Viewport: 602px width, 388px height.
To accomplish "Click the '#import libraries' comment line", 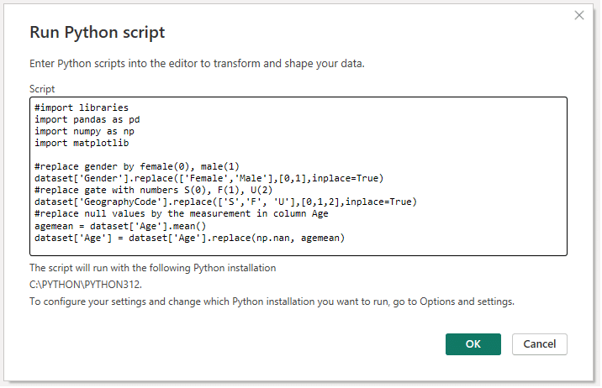I will click(82, 107).
